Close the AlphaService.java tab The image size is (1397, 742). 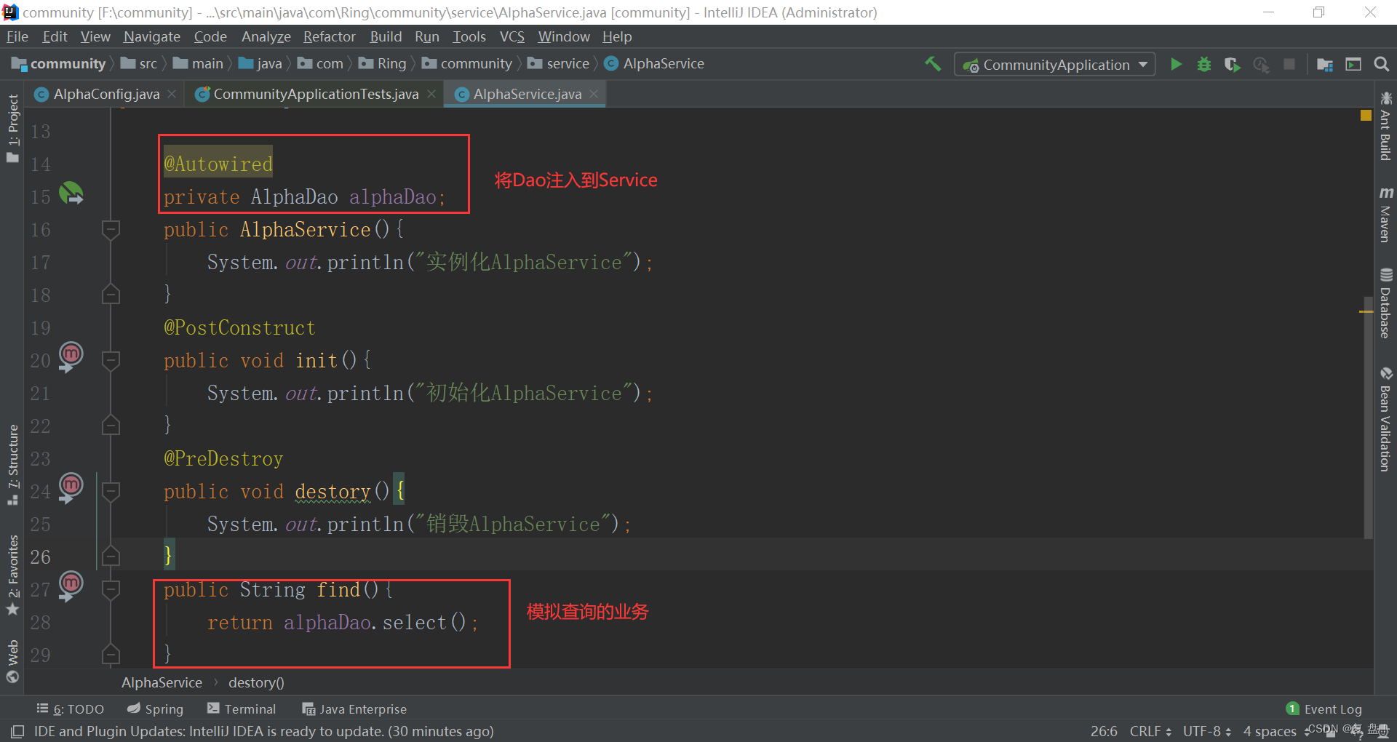(594, 94)
